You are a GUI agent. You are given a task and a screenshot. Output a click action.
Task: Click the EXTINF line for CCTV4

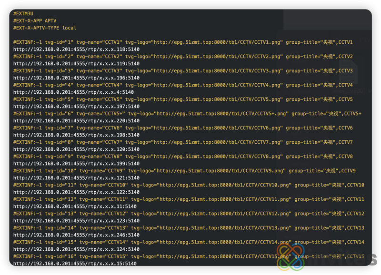[x=183, y=85]
